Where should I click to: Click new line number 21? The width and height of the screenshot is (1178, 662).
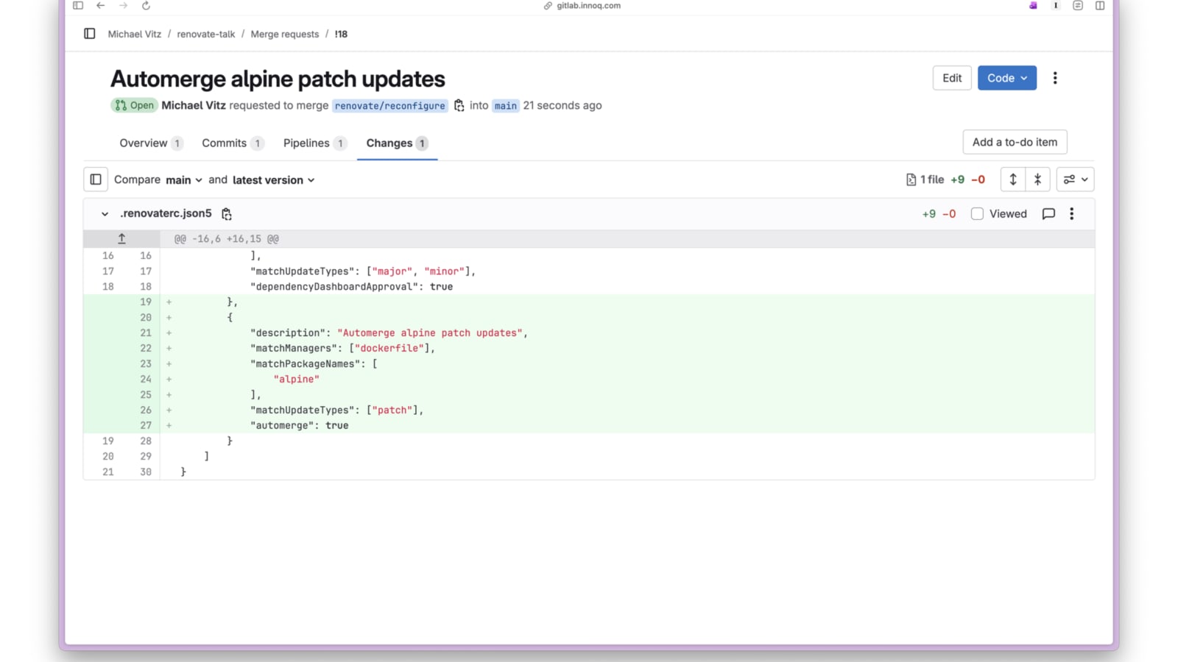[x=146, y=333]
